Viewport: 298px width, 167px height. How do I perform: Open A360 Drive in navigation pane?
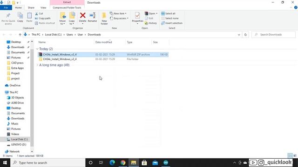click(x=17, y=103)
